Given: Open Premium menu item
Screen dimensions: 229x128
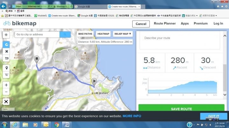Looking at the screenshot, I should pyautogui.click(x=201, y=23).
